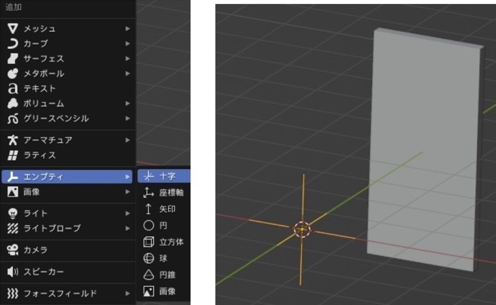Select the ラティス menu entry
496x305 pixels.
click(68, 155)
